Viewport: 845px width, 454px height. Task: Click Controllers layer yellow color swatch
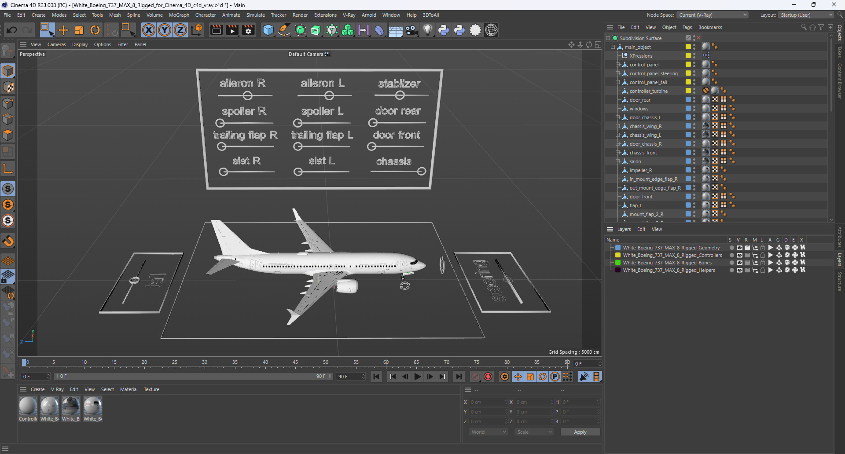(618, 255)
